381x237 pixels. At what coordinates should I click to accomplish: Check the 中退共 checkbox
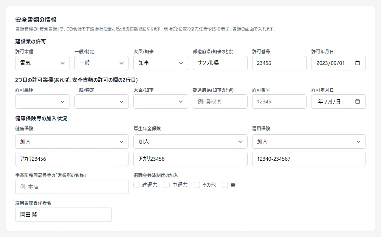pos(167,185)
